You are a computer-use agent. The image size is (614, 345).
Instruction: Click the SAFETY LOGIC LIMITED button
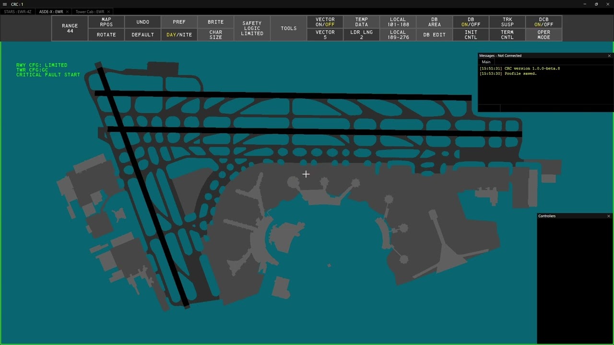click(x=252, y=28)
